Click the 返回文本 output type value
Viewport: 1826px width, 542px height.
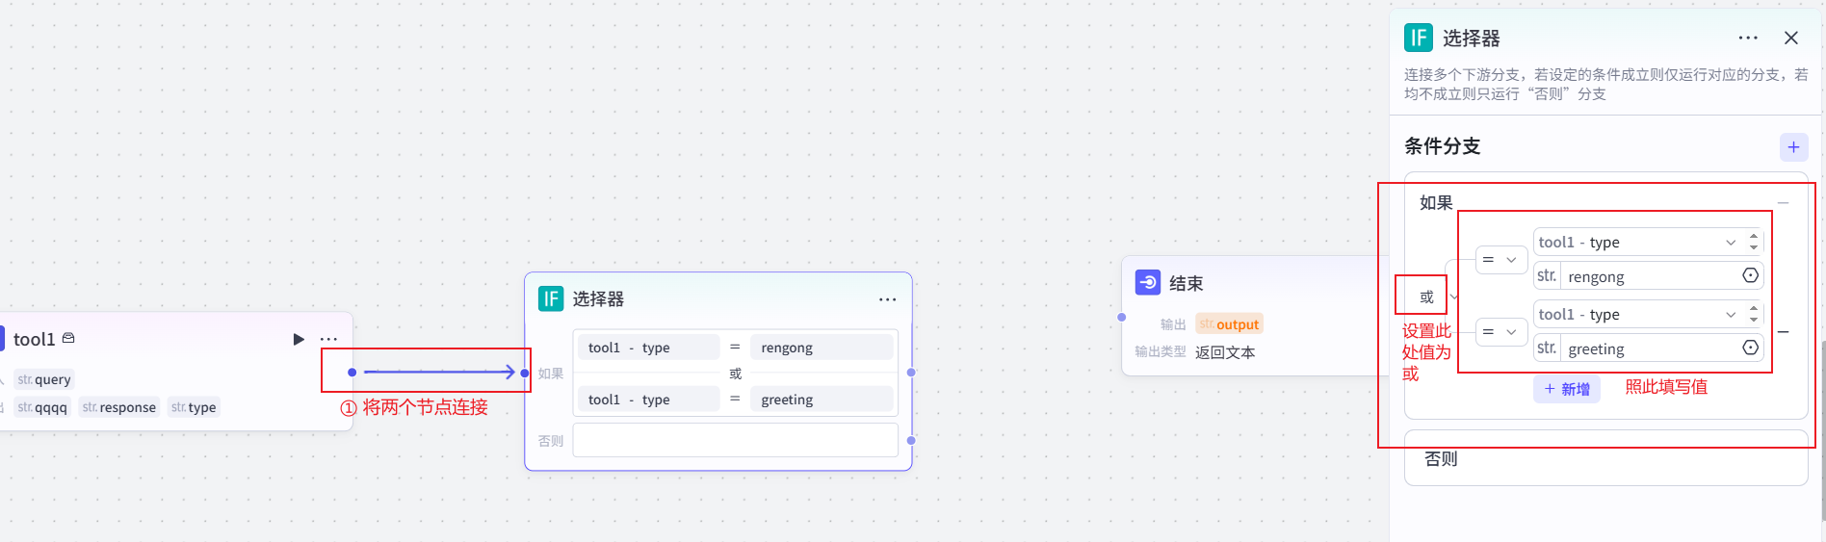[1225, 352]
